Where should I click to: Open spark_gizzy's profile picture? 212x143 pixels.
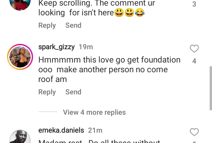point(20,57)
